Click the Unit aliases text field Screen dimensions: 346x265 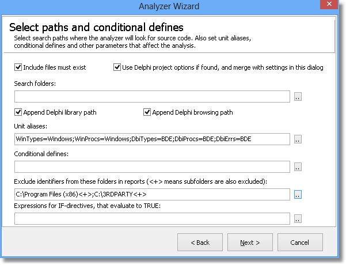(x=152, y=139)
